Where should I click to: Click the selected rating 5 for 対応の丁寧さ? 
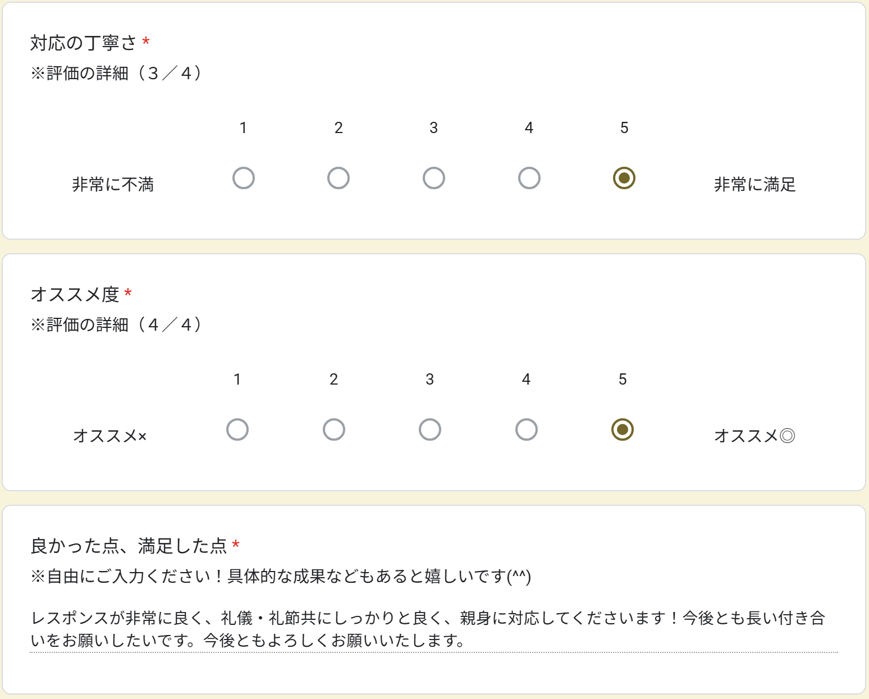pyautogui.click(x=624, y=178)
